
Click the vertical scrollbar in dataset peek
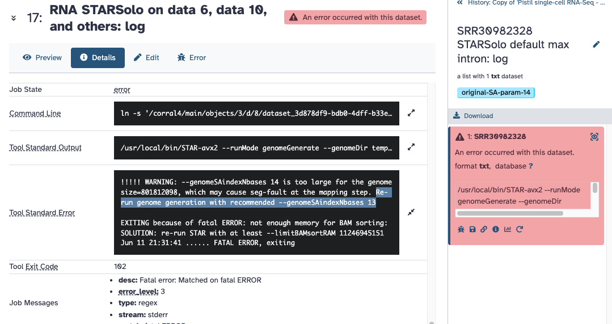click(x=595, y=188)
